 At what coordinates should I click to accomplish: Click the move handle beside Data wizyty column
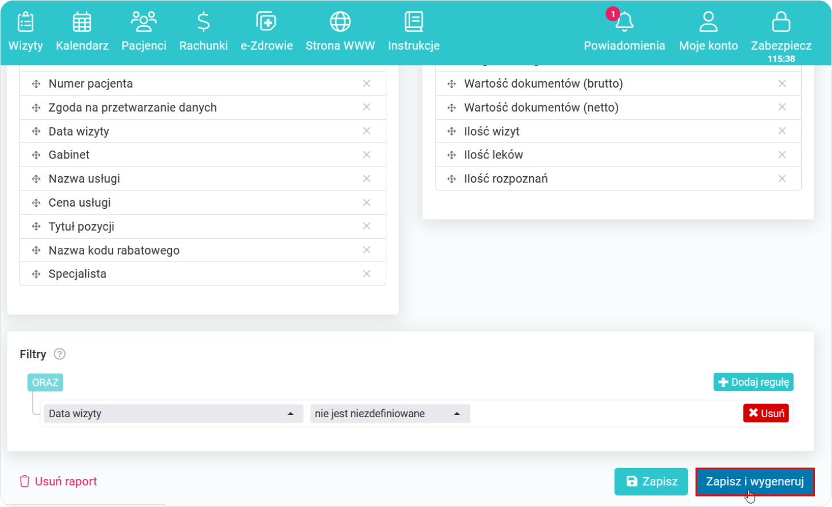click(x=36, y=132)
